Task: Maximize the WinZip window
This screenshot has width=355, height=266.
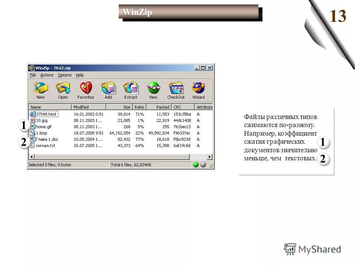Action: [203, 68]
